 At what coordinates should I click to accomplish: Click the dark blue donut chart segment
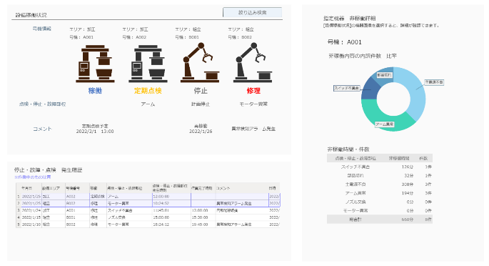(x=370, y=89)
